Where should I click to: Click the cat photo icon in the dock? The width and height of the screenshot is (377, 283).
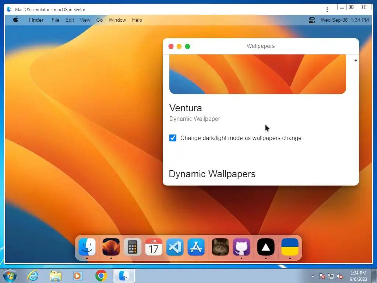220,247
